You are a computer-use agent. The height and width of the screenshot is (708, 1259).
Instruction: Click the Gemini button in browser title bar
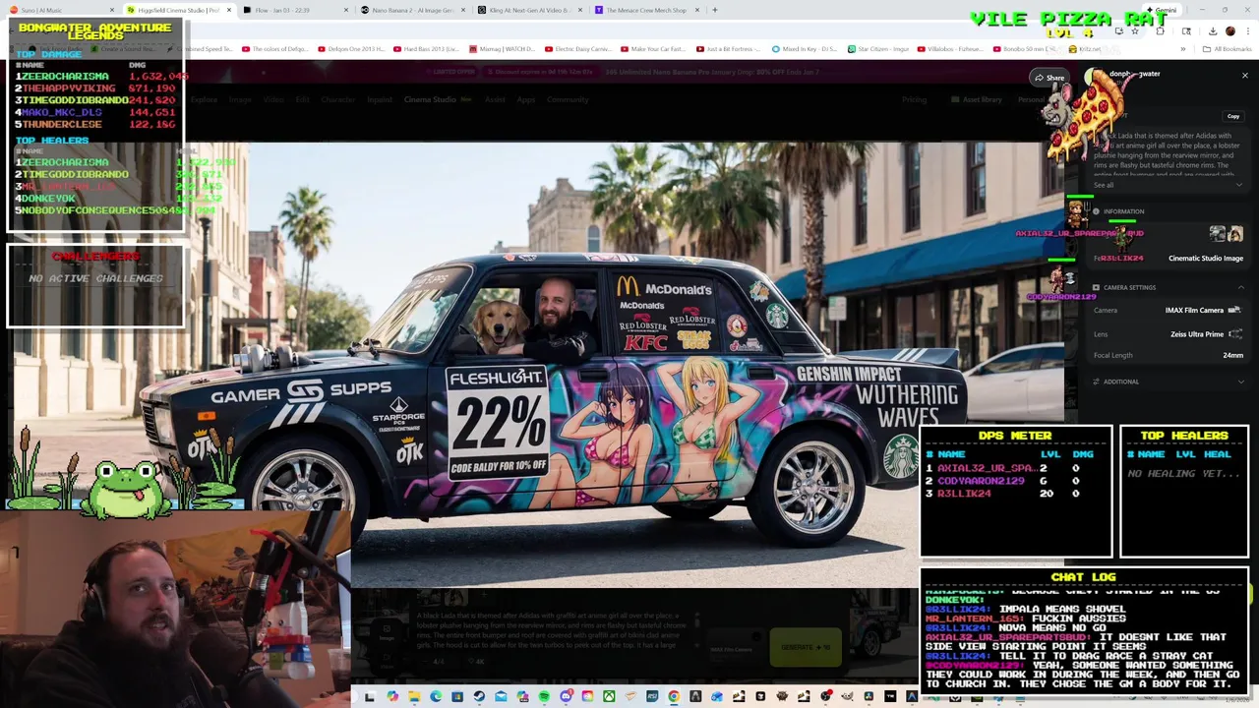click(x=1162, y=10)
